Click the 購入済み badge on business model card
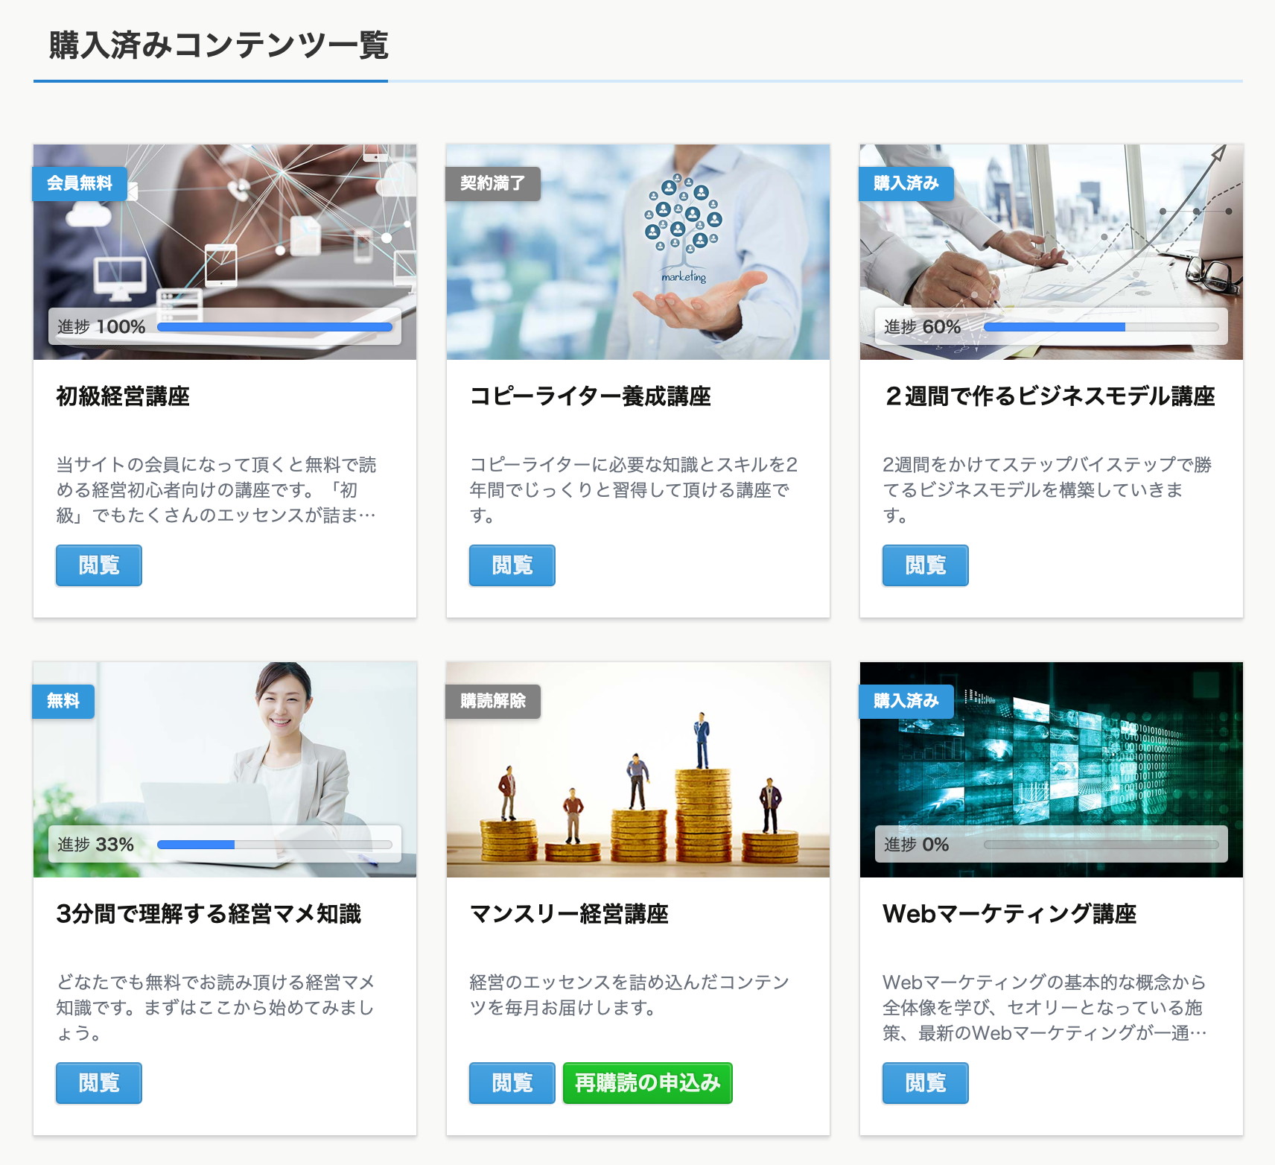Screen dimensions: 1275x1165 906,183
